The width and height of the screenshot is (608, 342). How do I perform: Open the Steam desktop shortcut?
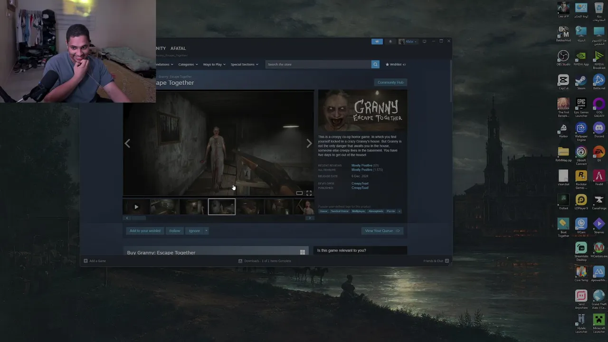(581, 82)
